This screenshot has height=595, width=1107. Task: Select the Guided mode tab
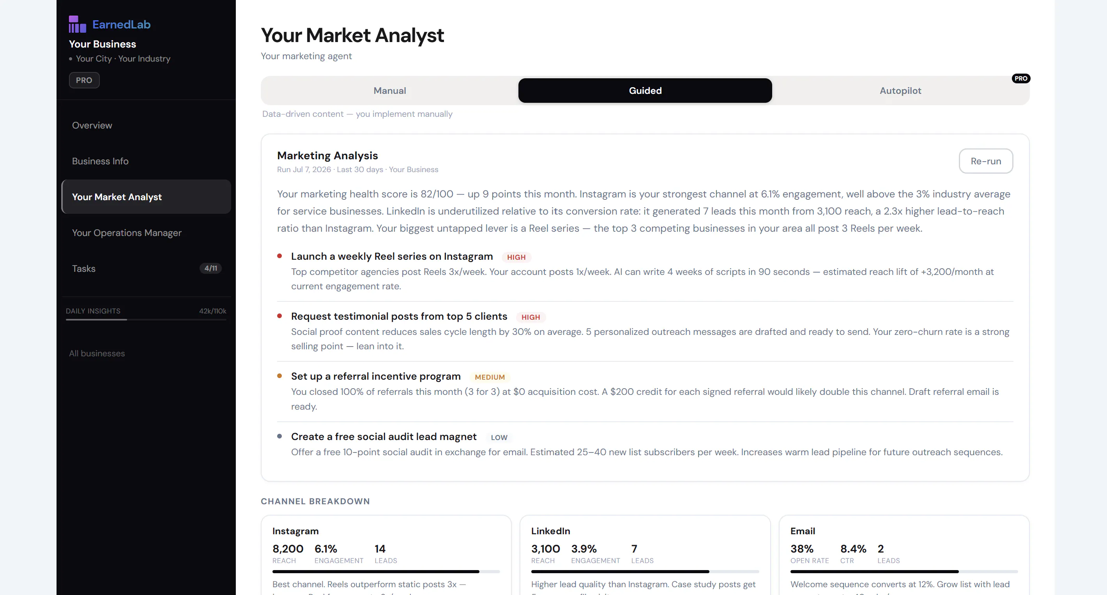coord(645,91)
